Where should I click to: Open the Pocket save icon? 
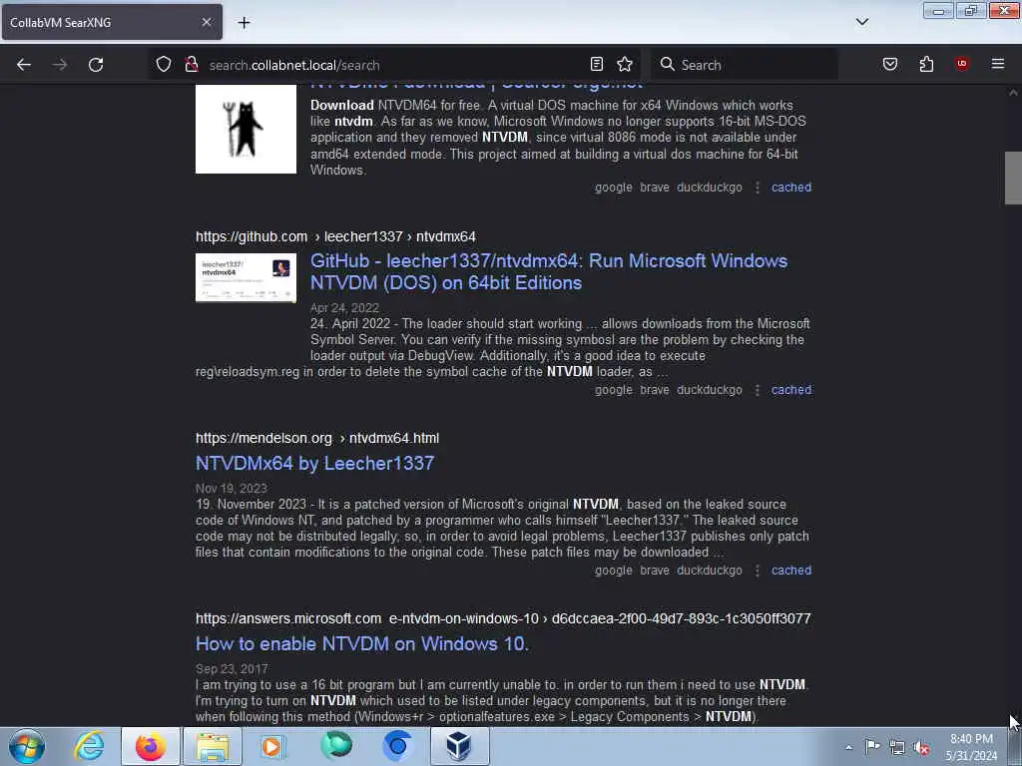[890, 64]
